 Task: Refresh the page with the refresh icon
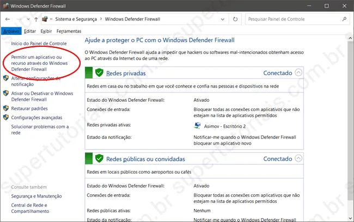click(x=235, y=19)
